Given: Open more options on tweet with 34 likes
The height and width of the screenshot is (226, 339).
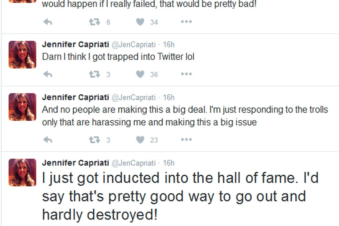Looking at the screenshot, I should tap(186, 22).
